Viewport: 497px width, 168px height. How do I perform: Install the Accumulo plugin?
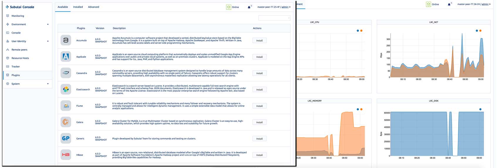pyautogui.click(x=260, y=40)
